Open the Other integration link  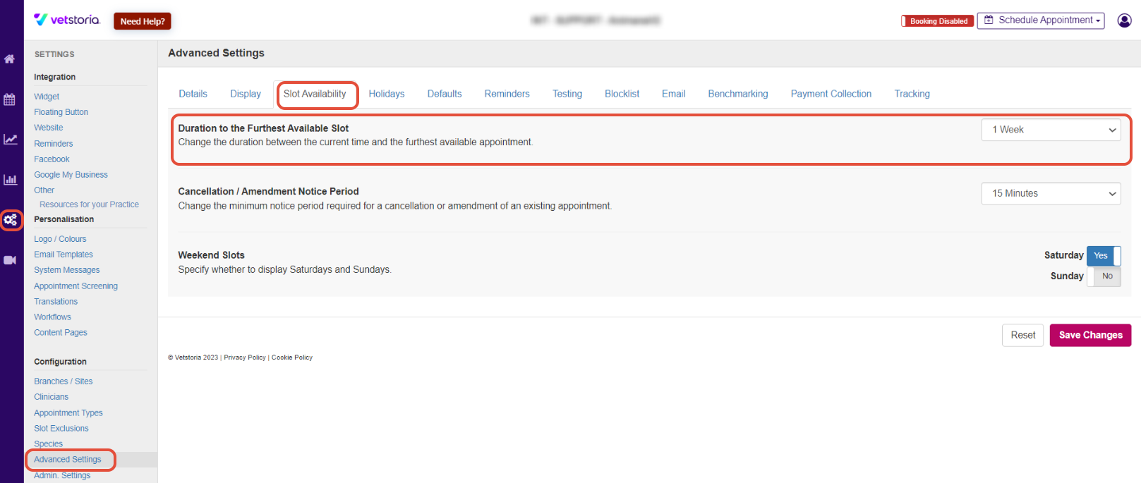44,190
